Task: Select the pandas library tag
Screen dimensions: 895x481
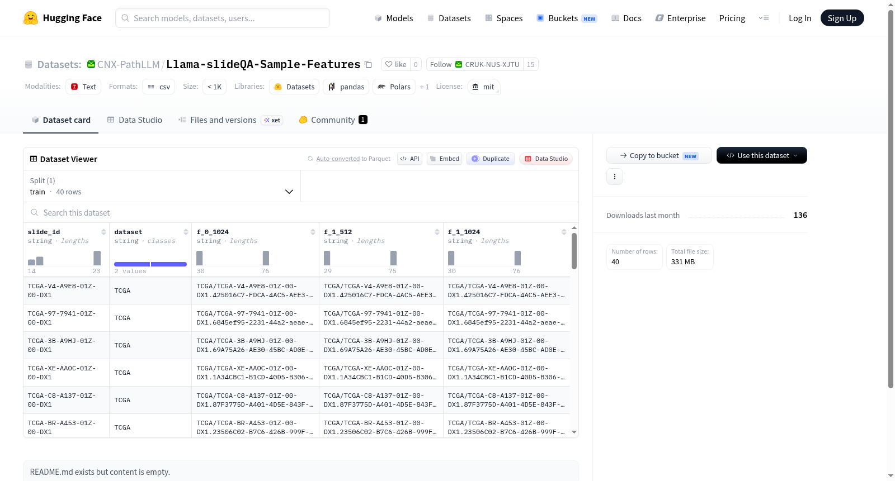Action: pos(346,87)
